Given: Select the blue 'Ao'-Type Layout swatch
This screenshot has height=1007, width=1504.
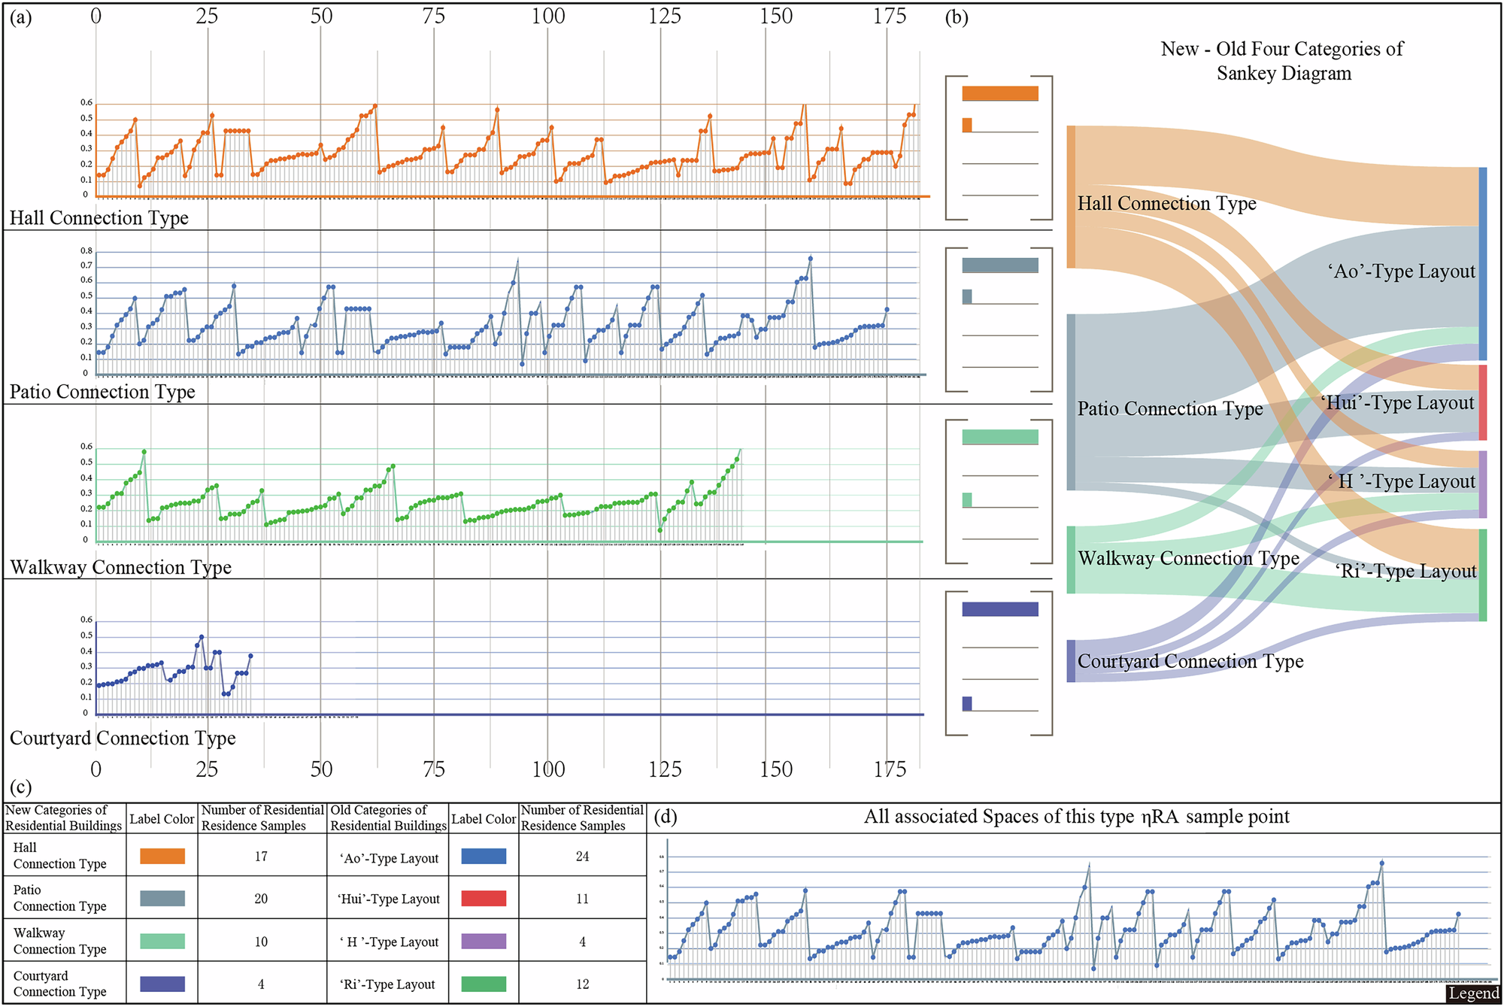Looking at the screenshot, I should (483, 856).
